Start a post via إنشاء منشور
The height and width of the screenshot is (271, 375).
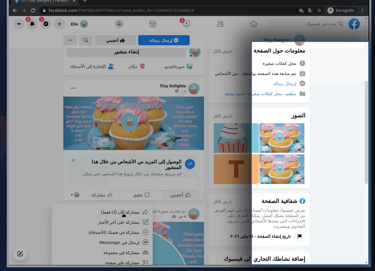click(x=126, y=52)
